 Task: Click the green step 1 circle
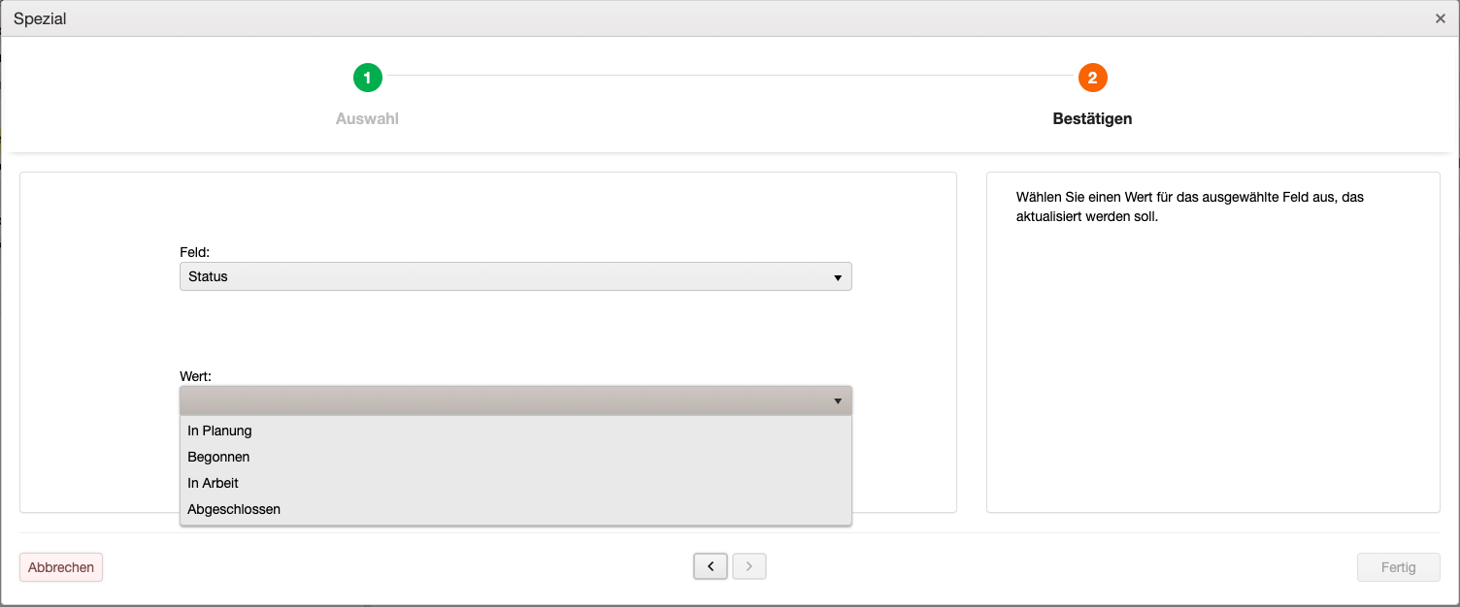(367, 78)
